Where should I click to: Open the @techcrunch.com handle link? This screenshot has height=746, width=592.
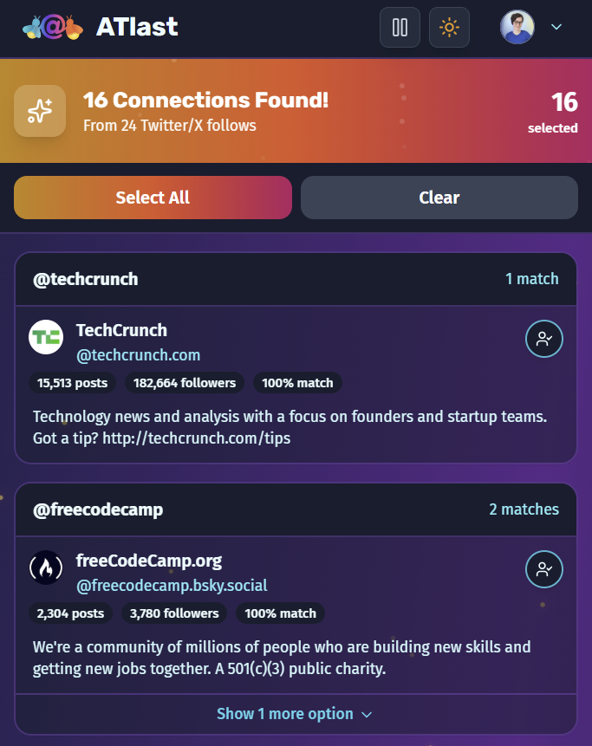(138, 355)
